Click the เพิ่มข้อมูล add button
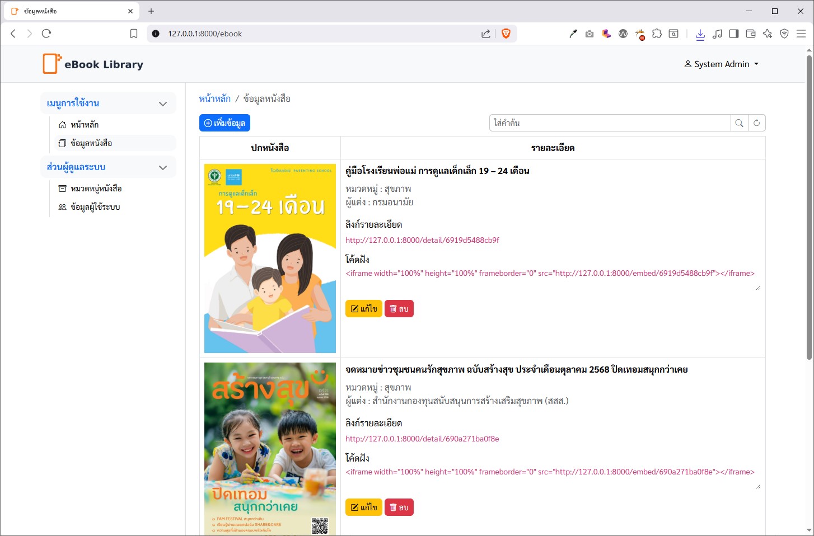Viewport: 814px width, 536px height. pos(224,123)
